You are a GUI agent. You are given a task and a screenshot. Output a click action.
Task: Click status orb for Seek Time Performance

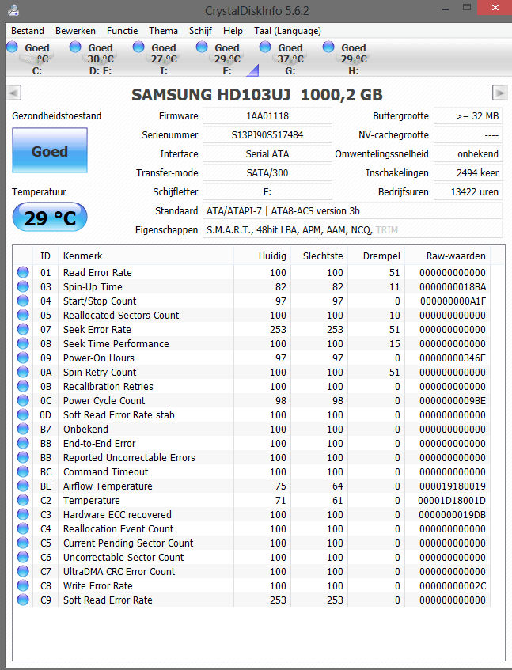(x=23, y=343)
